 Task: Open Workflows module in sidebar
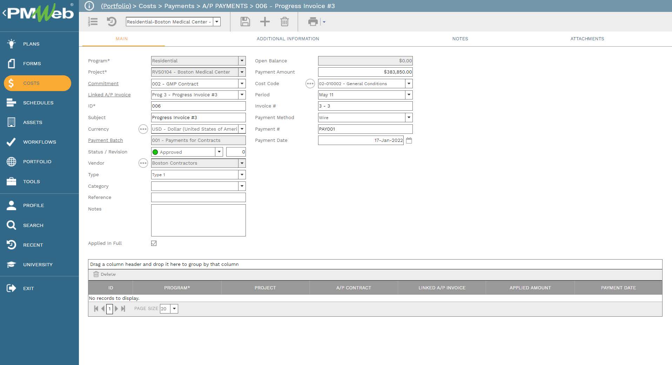click(x=39, y=142)
